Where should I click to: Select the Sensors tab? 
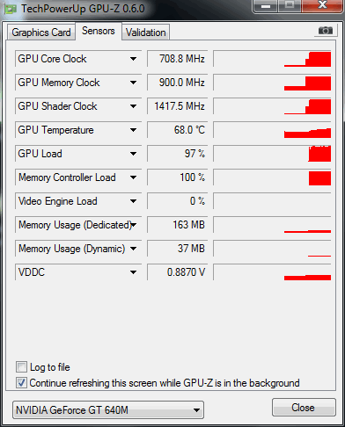point(99,31)
